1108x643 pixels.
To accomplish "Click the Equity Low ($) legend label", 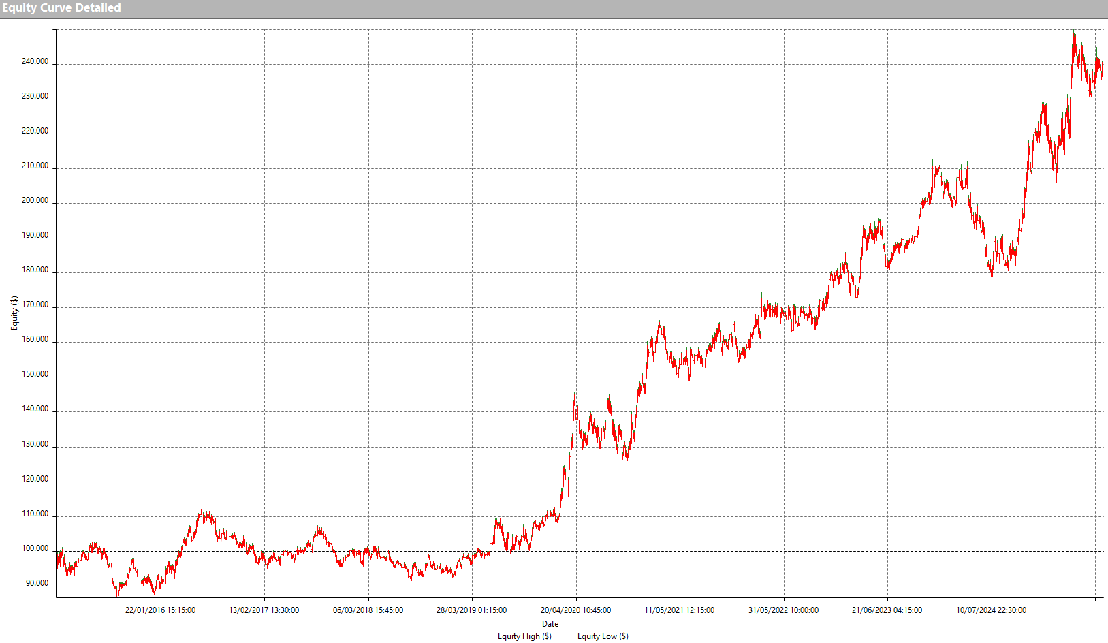I will 603,636.
